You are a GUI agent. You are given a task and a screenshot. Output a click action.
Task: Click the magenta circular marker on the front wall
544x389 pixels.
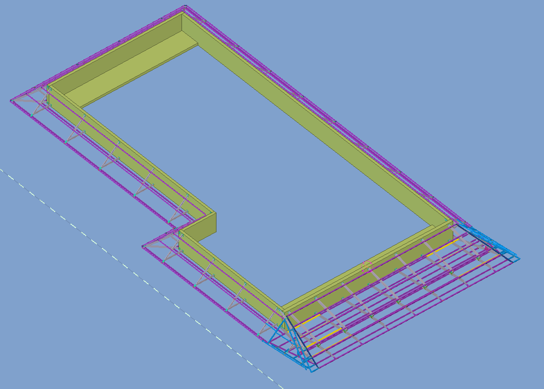pos(366,264)
